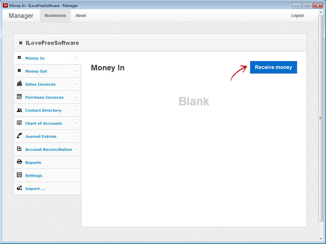Click the Journal Entries count badge
Screen dimensions: 326x244
tap(76, 136)
